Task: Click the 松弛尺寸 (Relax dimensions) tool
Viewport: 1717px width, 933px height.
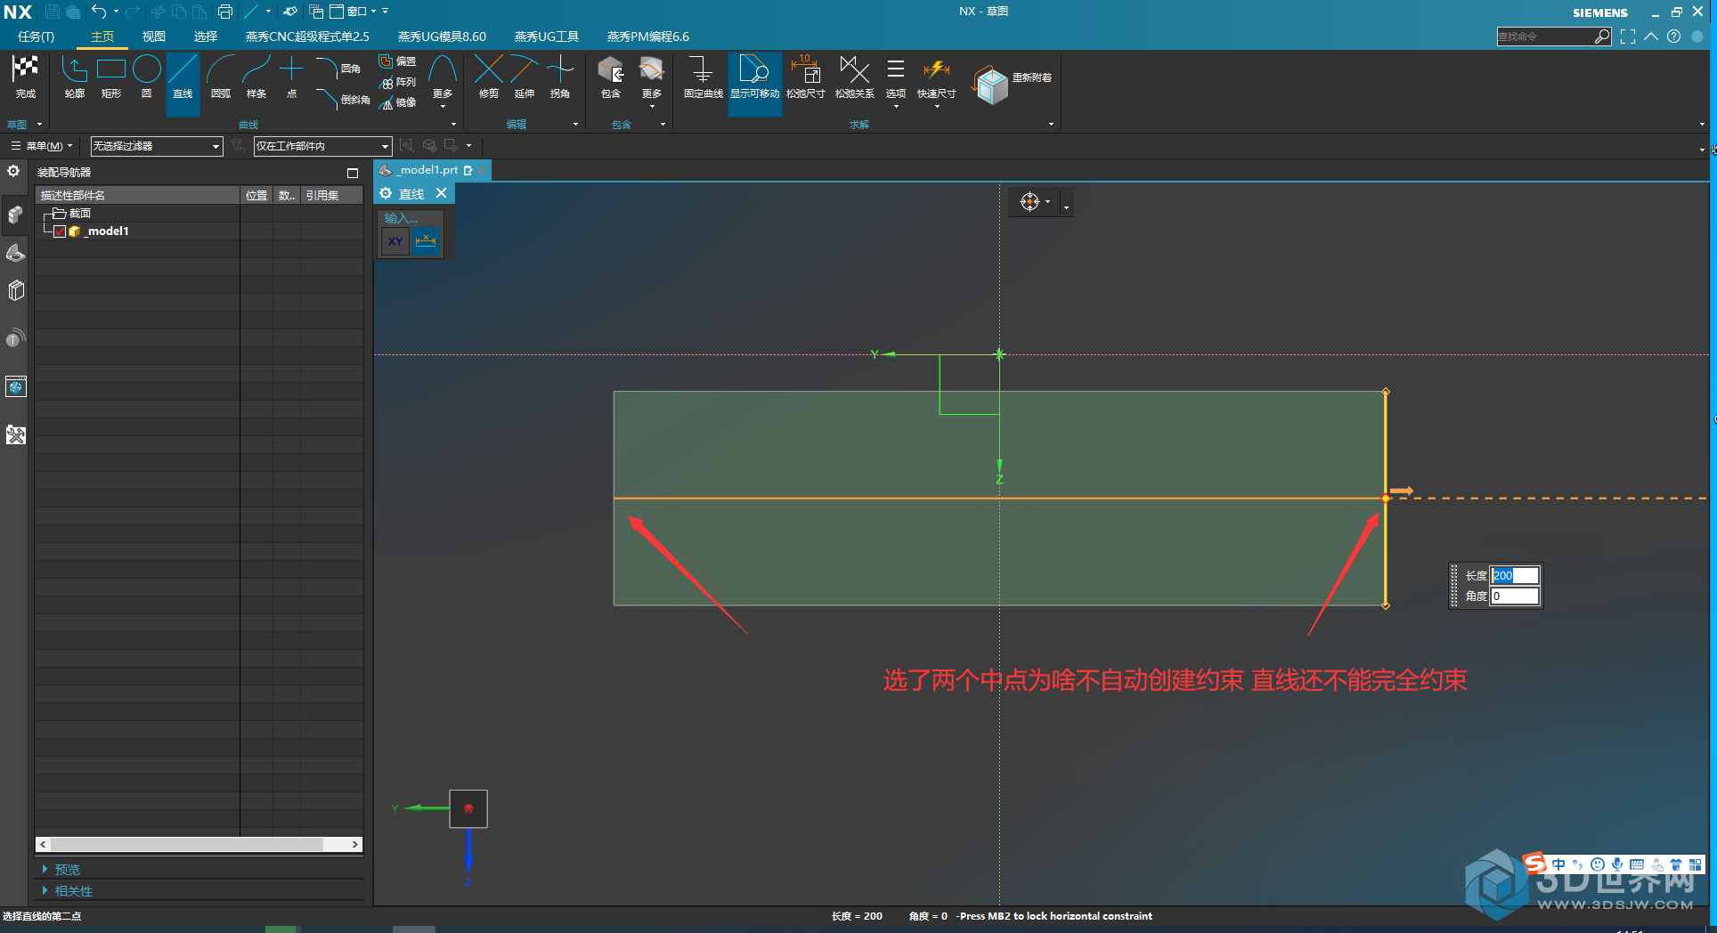Action: point(805,77)
